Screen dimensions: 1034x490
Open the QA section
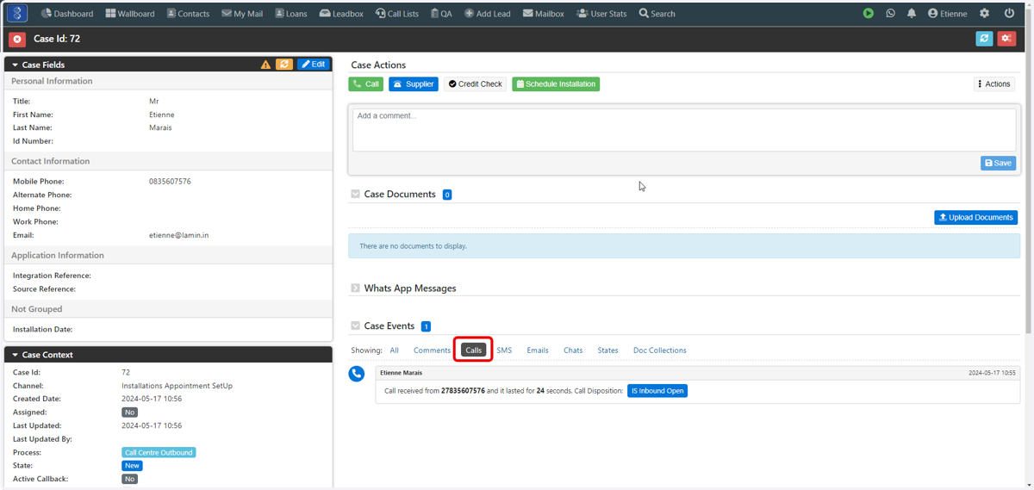click(442, 14)
